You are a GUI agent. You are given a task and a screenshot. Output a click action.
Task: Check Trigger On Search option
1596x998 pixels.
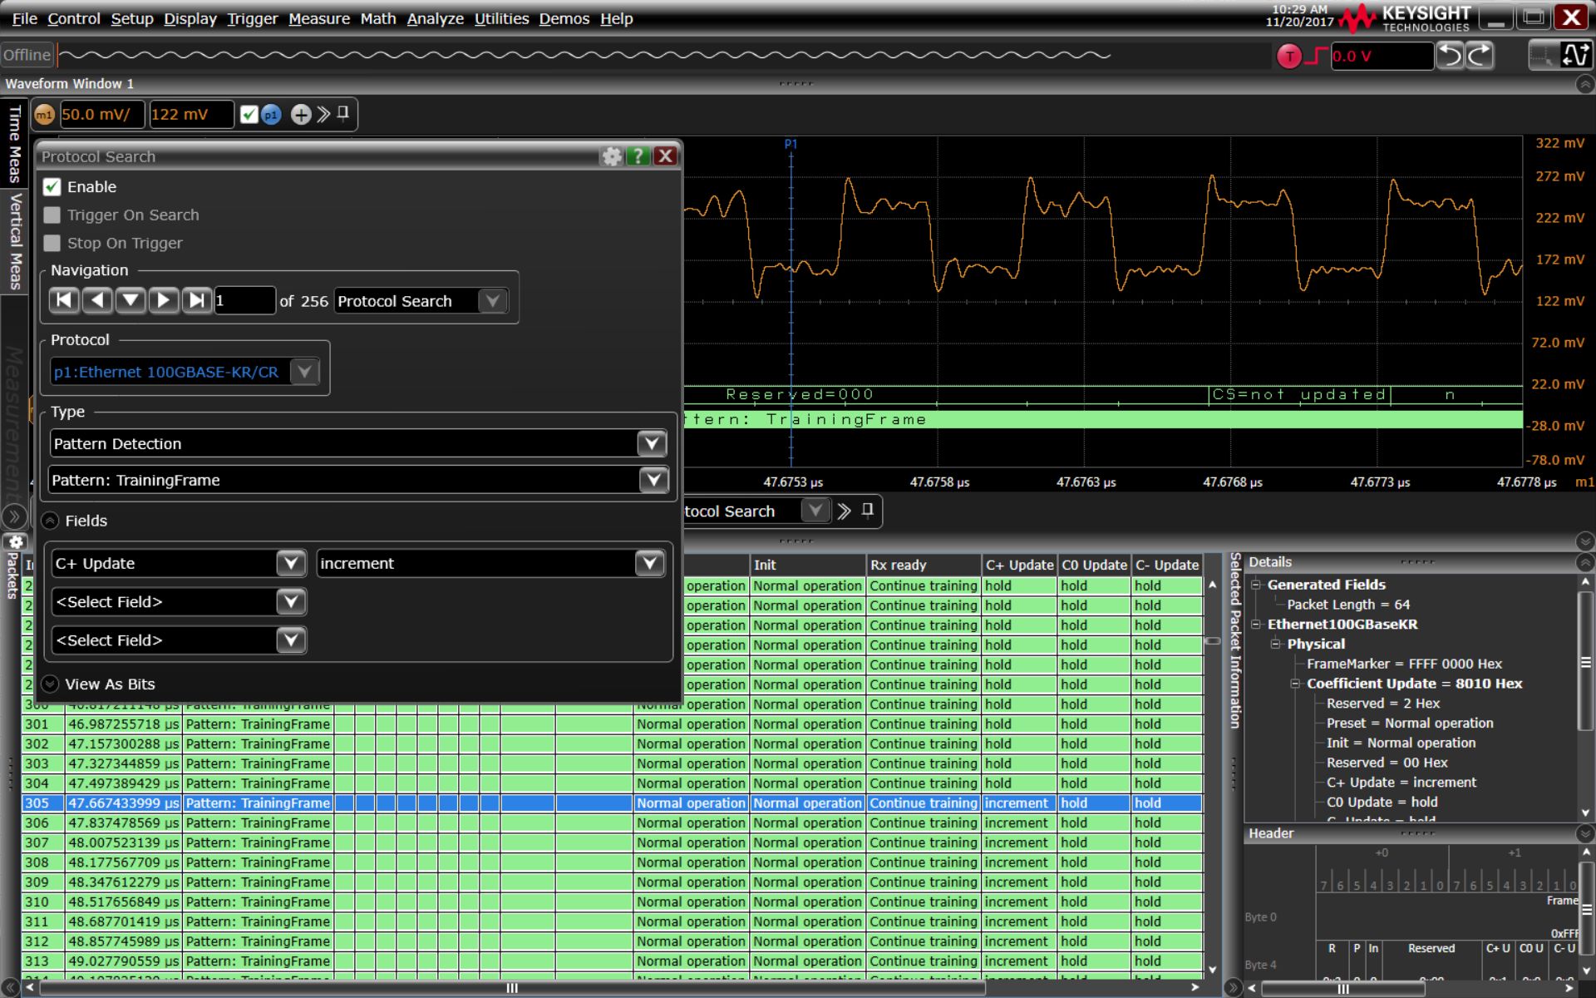pyautogui.click(x=52, y=215)
